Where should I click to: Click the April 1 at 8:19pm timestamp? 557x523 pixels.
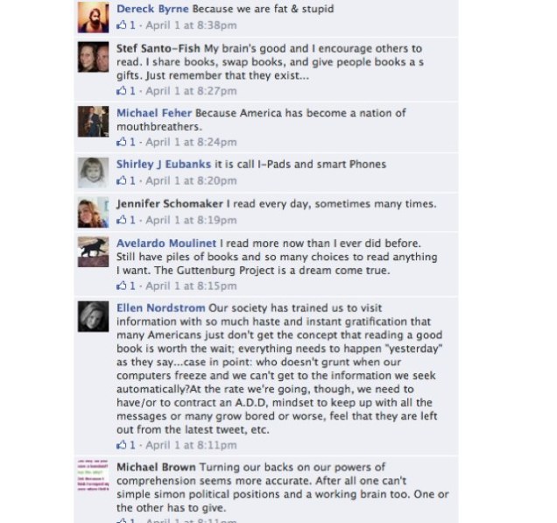(191, 220)
